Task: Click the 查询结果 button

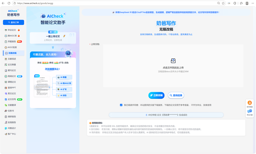Action: [x=176, y=95]
